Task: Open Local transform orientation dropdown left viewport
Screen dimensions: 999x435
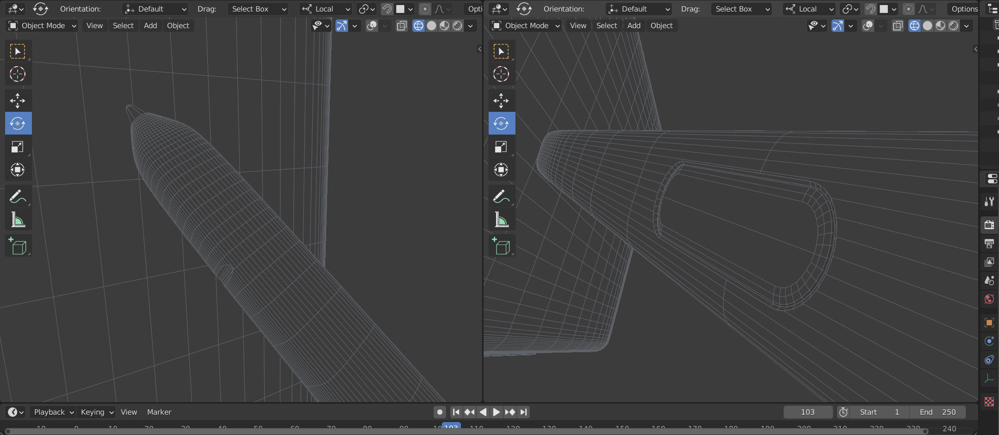Action: [x=325, y=9]
